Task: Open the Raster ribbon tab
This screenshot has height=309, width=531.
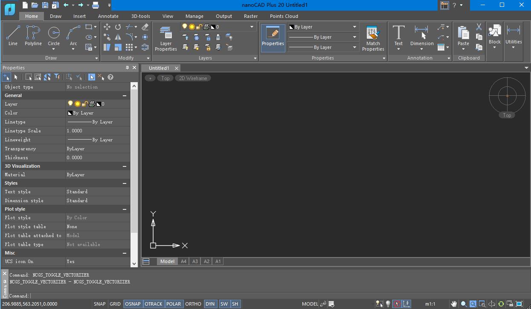Action: click(x=251, y=16)
